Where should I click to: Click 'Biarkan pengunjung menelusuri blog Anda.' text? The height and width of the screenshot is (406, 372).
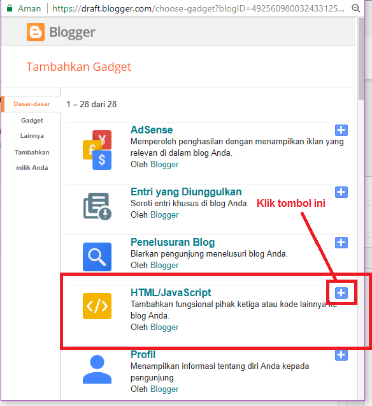(209, 254)
